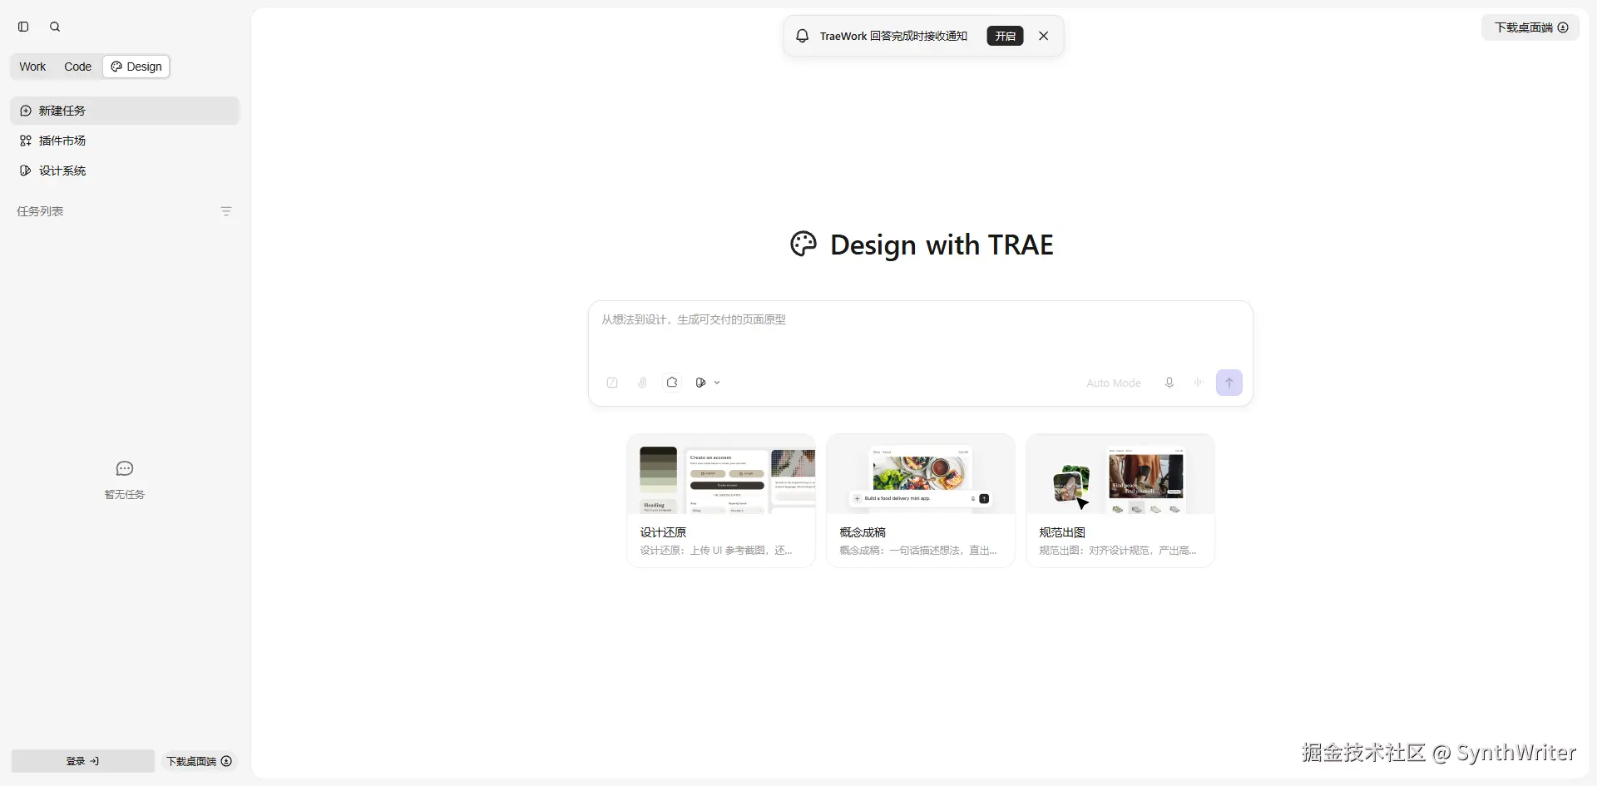
Task: Open search using the magnifier icon
Action: (x=55, y=27)
